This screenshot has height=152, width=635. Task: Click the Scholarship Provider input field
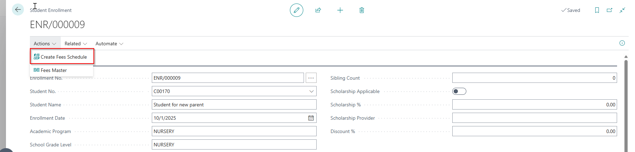click(534, 118)
